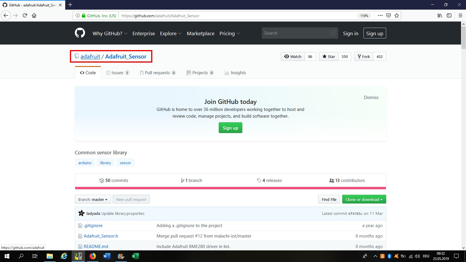Select the Code tab
The height and width of the screenshot is (262, 466).
pos(88,72)
